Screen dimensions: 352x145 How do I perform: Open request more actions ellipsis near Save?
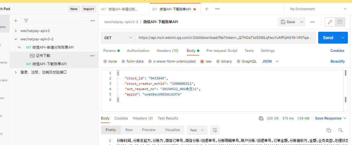tap(312, 22)
